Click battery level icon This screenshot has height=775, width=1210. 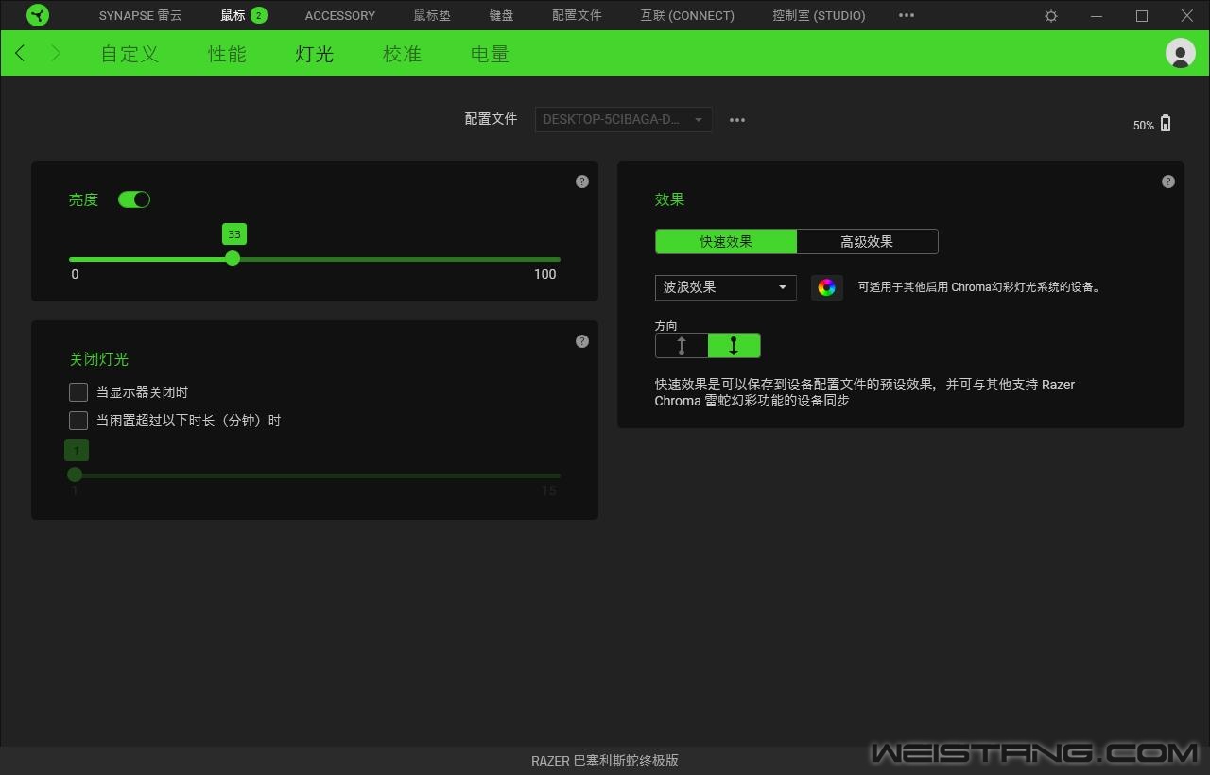pyautogui.click(x=1166, y=124)
